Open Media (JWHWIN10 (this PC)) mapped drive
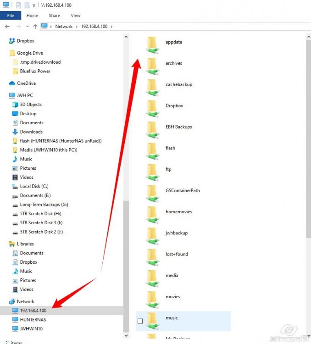Screen dimensions: 311x344 (49, 150)
